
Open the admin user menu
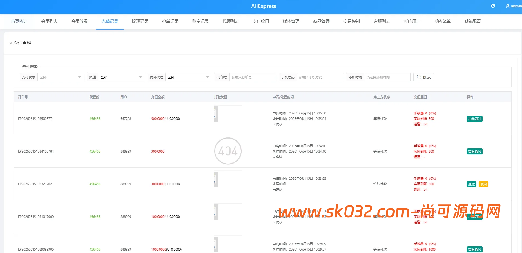(514, 6)
